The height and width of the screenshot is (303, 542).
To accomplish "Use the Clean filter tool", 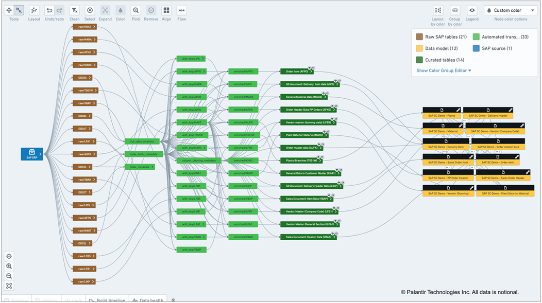I will tap(74, 10).
